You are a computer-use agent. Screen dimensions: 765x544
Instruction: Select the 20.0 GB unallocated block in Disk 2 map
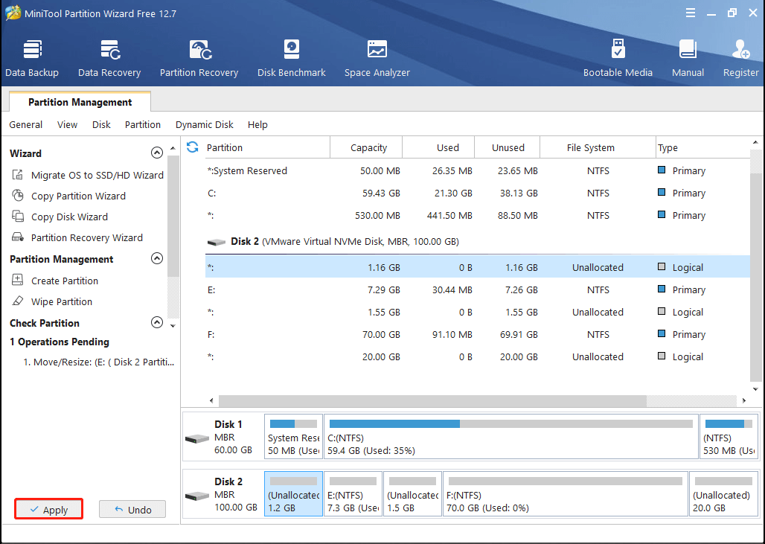[x=724, y=493]
